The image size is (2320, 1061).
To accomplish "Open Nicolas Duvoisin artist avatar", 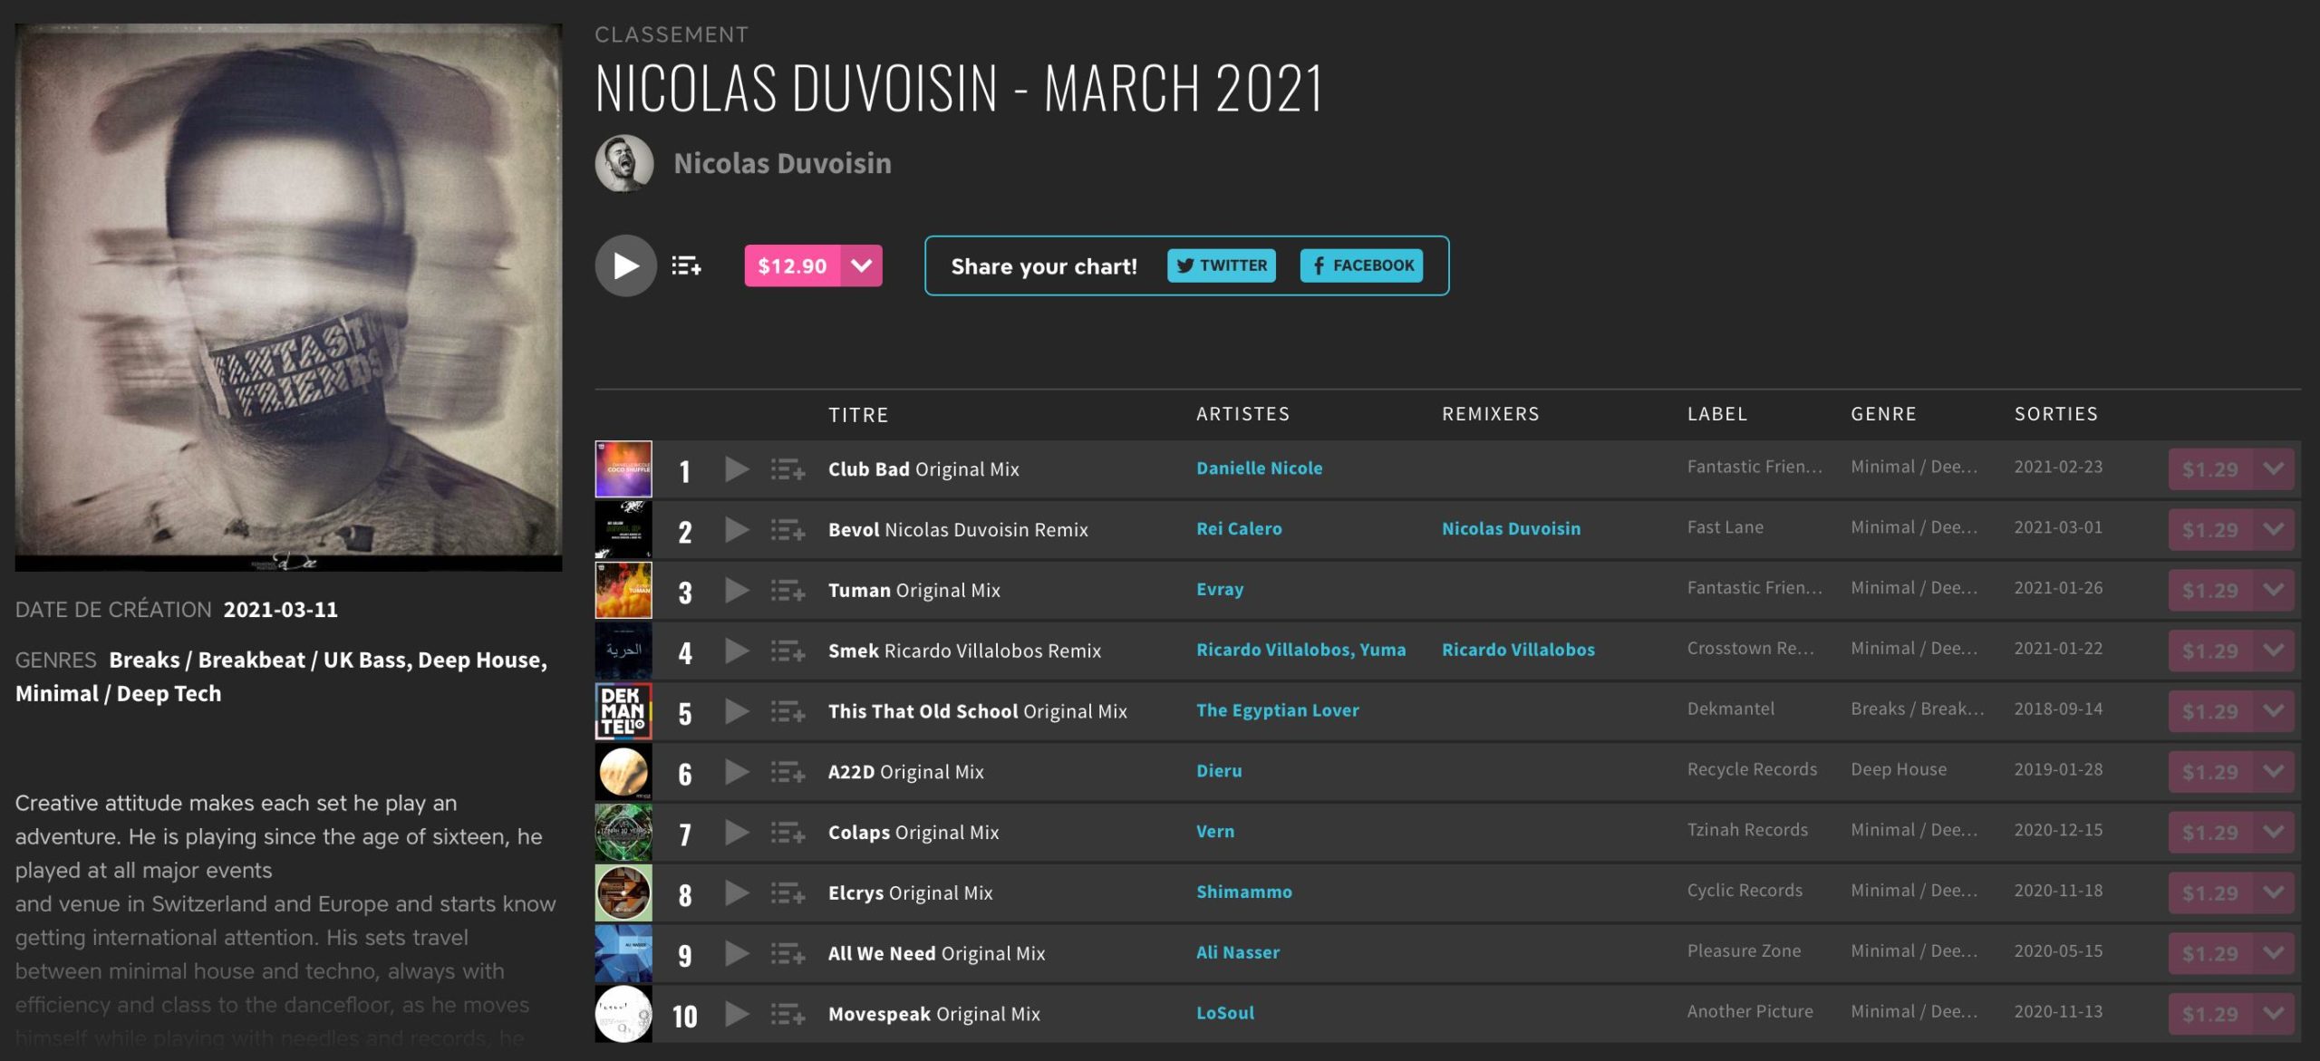I will click(624, 163).
